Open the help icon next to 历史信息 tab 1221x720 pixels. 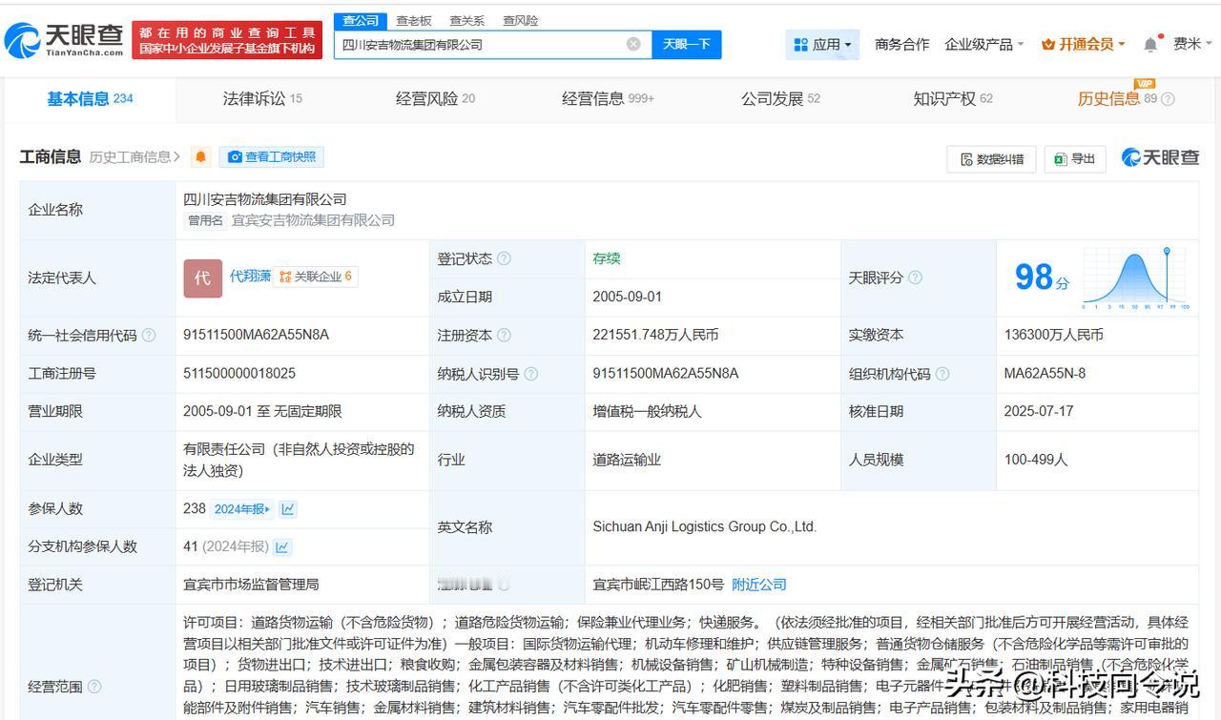pyautogui.click(x=1169, y=99)
